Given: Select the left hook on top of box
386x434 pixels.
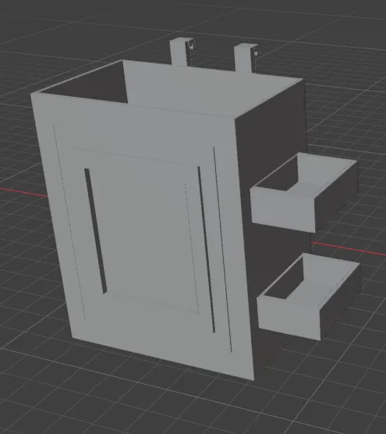Looking at the screenshot, I should tap(182, 52).
